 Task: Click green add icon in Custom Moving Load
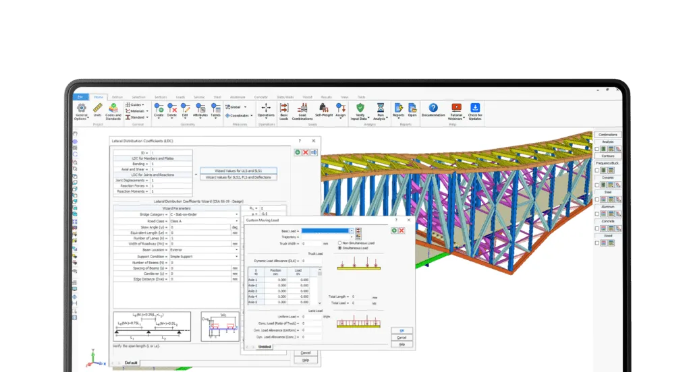tap(394, 230)
